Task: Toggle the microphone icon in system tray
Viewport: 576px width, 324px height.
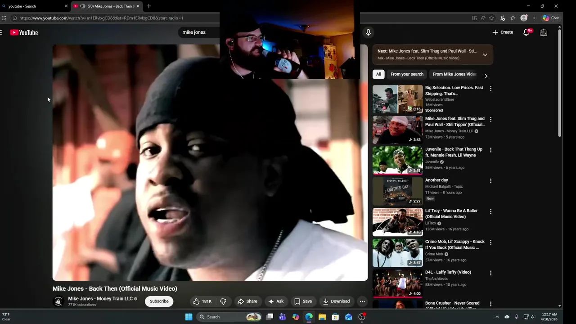Action: click(x=517, y=317)
